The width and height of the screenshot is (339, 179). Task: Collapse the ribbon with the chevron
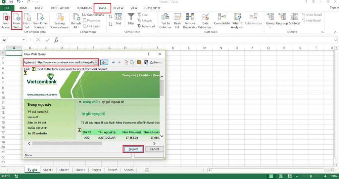point(335,32)
